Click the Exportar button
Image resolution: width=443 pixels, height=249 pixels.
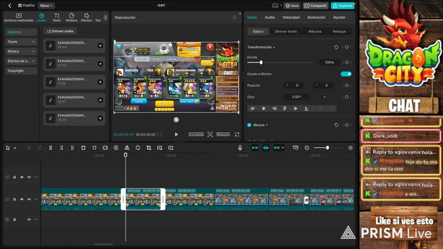[x=342, y=6]
